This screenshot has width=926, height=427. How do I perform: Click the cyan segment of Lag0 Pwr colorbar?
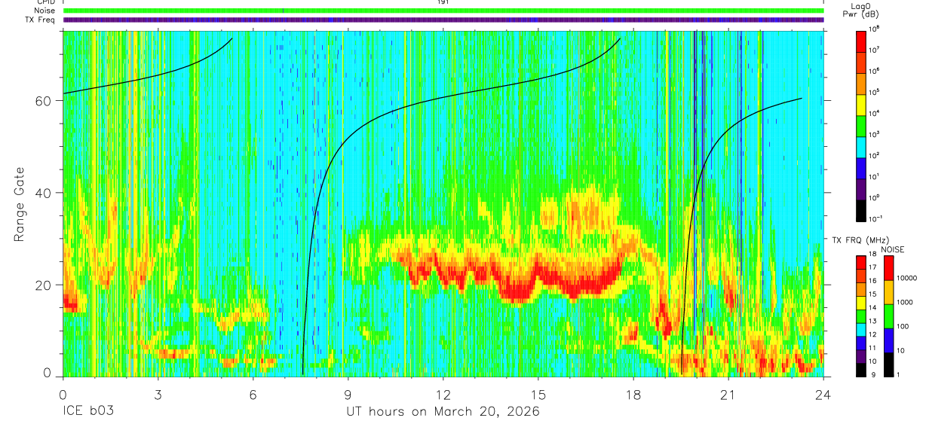click(x=861, y=145)
